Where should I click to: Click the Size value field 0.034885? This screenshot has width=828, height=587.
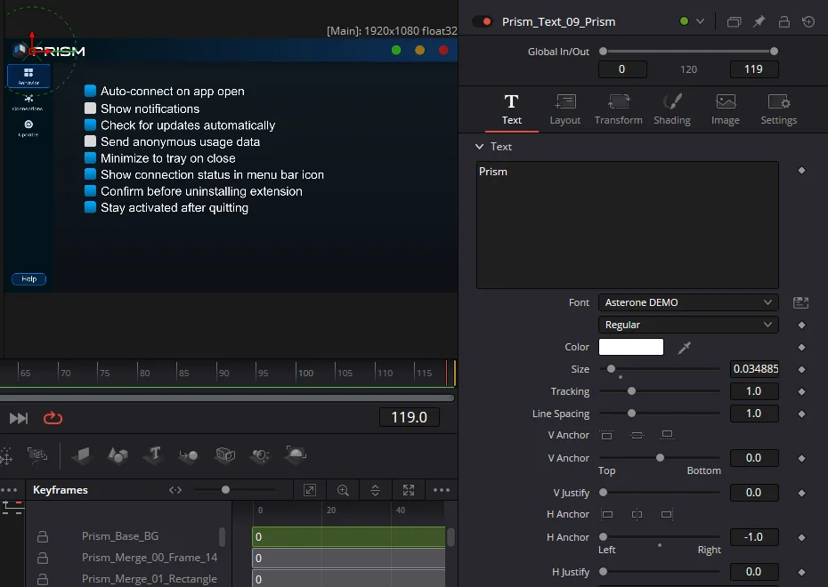click(754, 369)
